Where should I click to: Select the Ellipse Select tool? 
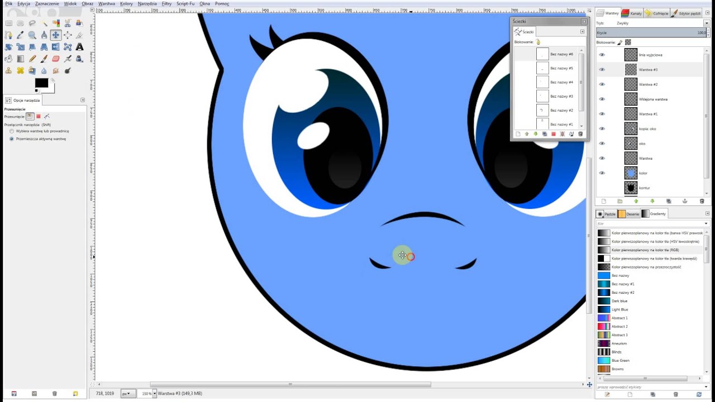click(x=21, y=23)
